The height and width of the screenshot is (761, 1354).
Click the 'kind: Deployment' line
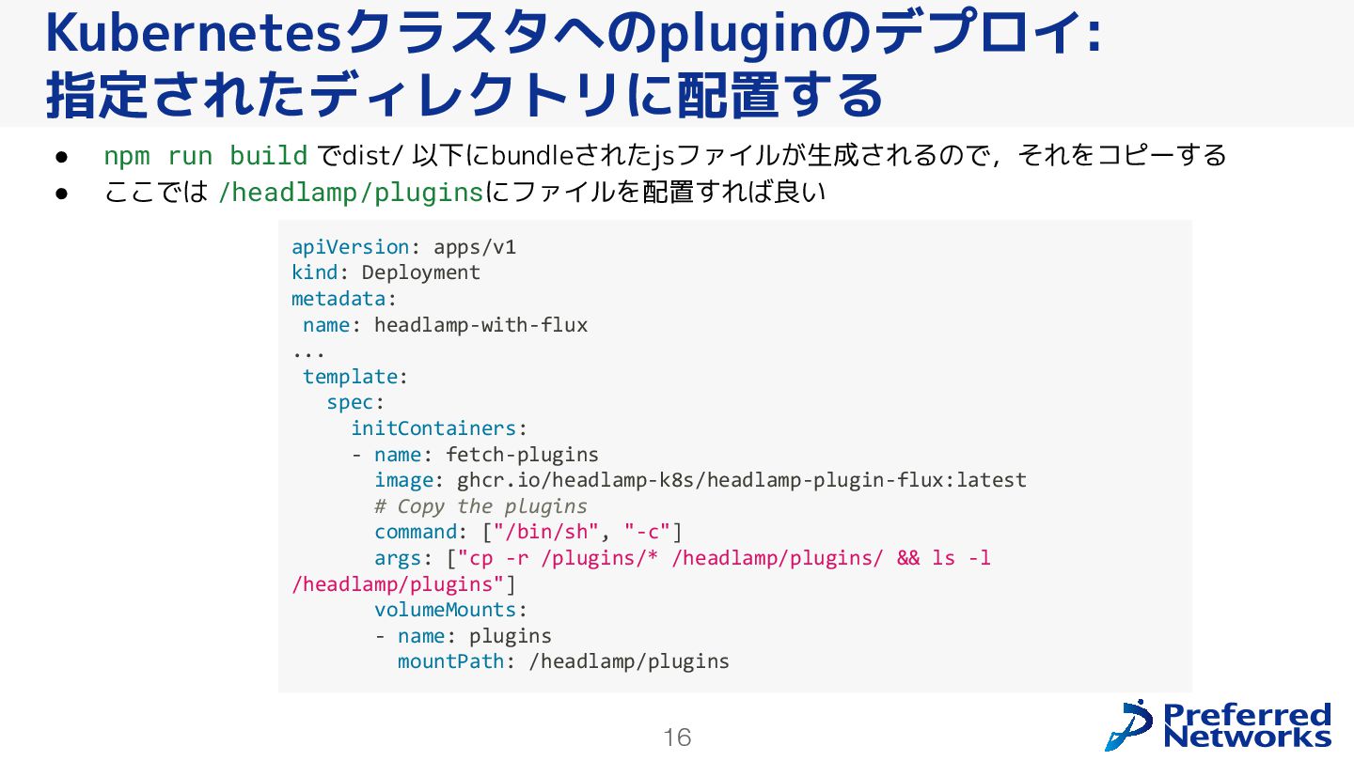pos(386,272)
